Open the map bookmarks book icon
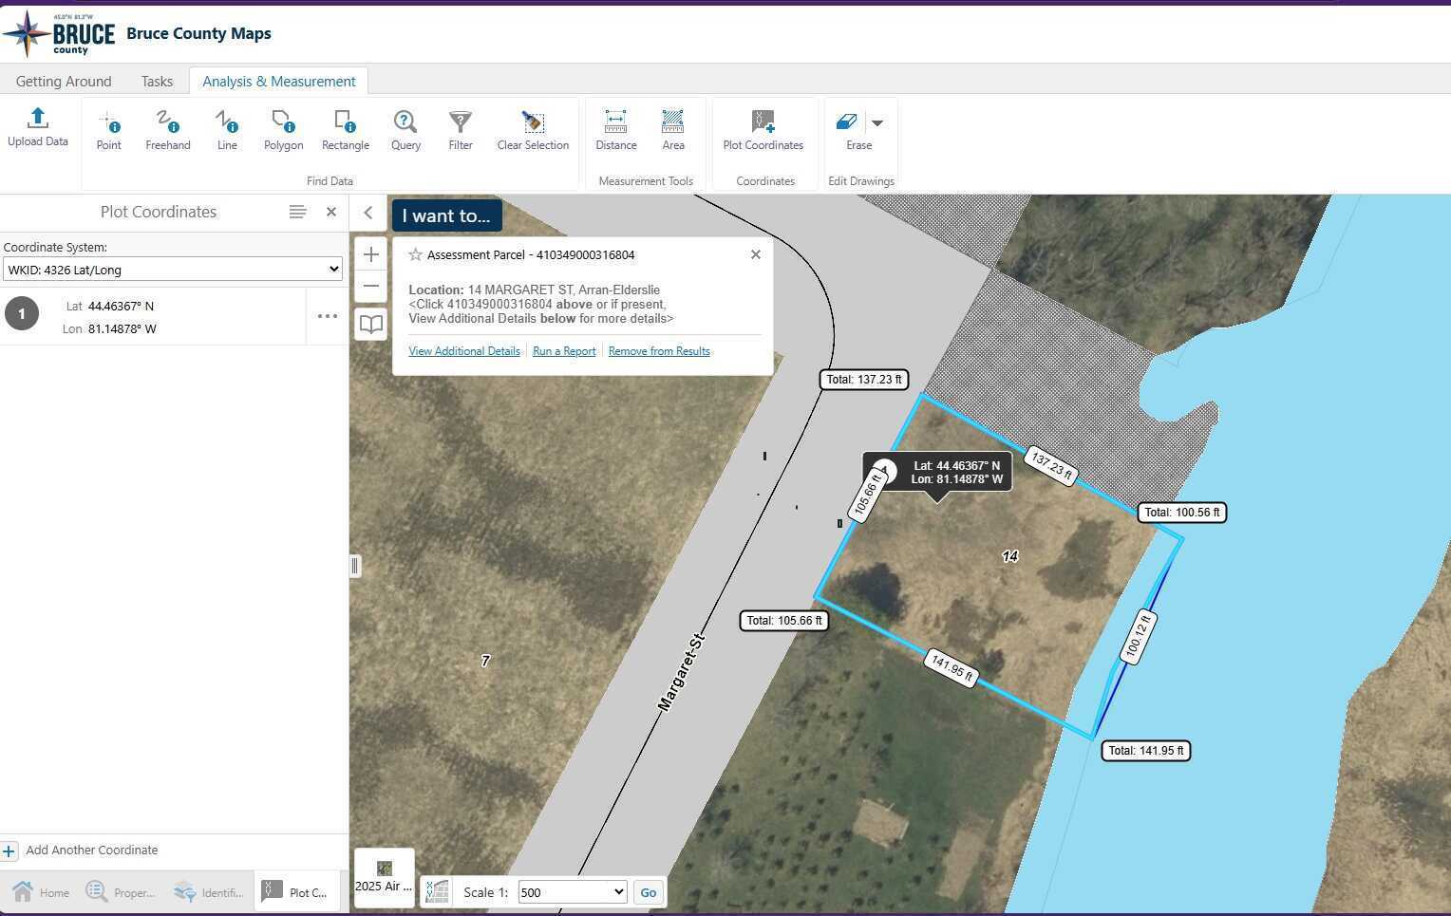This screenshot has width=1451, height=916. pos(371,324)
